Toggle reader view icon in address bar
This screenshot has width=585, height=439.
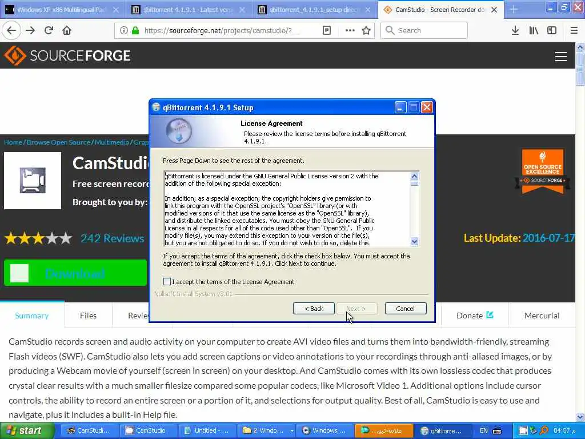pos(327,31)
